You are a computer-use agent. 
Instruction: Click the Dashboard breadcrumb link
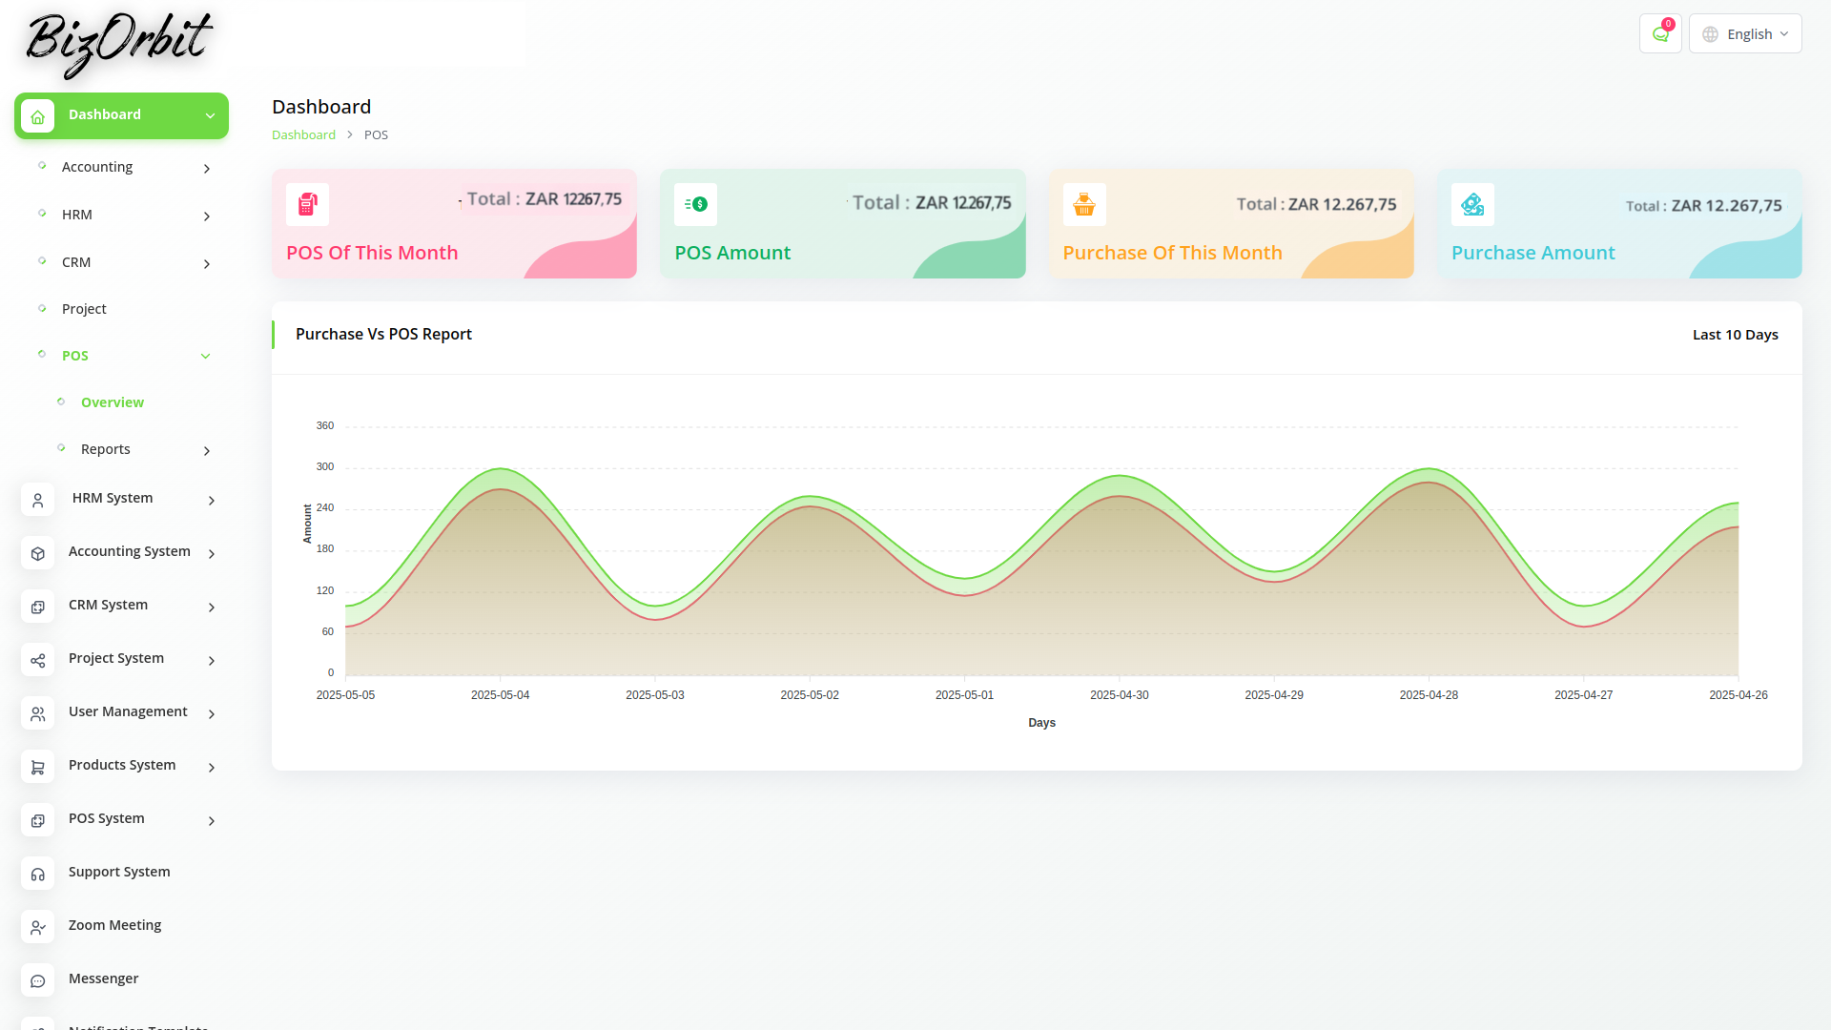point(303,134)
